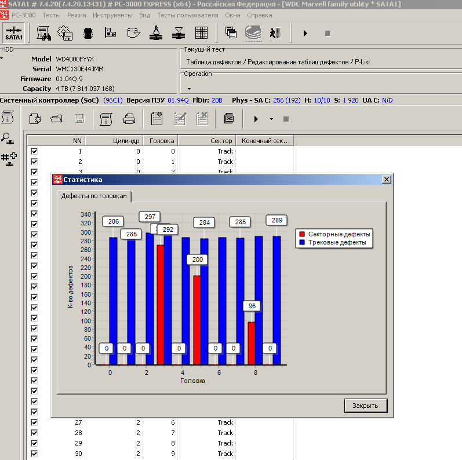Open file with the folder icon

(x=56, y=119)
